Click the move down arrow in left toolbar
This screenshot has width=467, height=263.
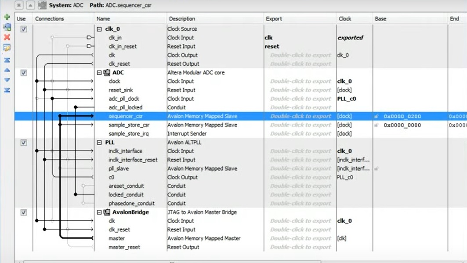(7, 80)
